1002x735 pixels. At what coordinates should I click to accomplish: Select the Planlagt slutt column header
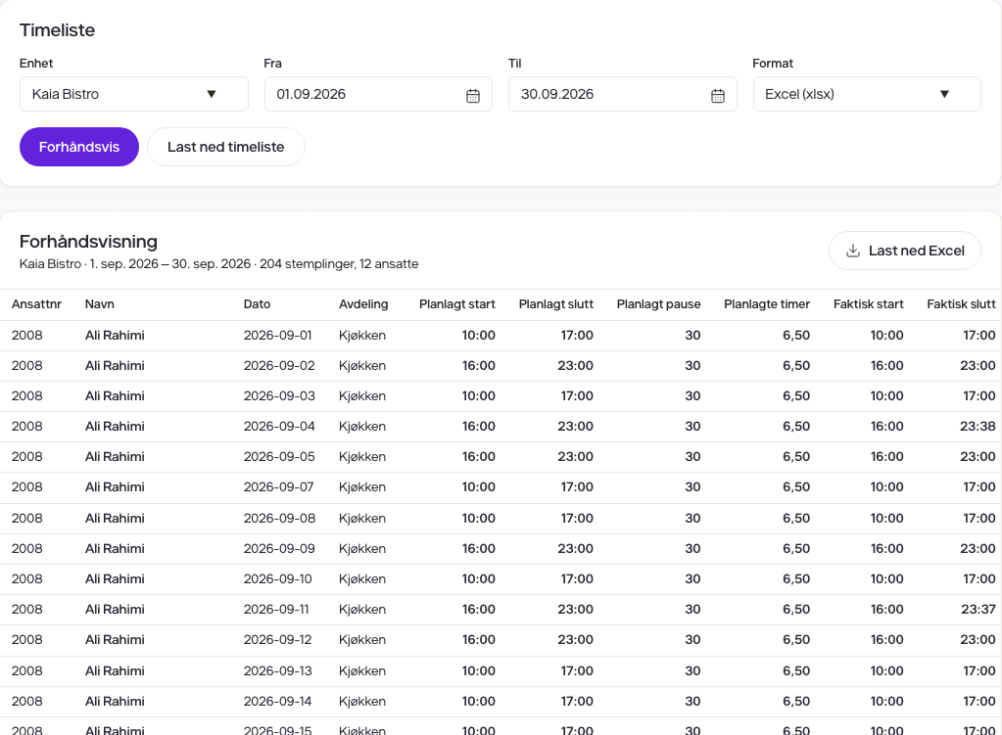point(556,304)
